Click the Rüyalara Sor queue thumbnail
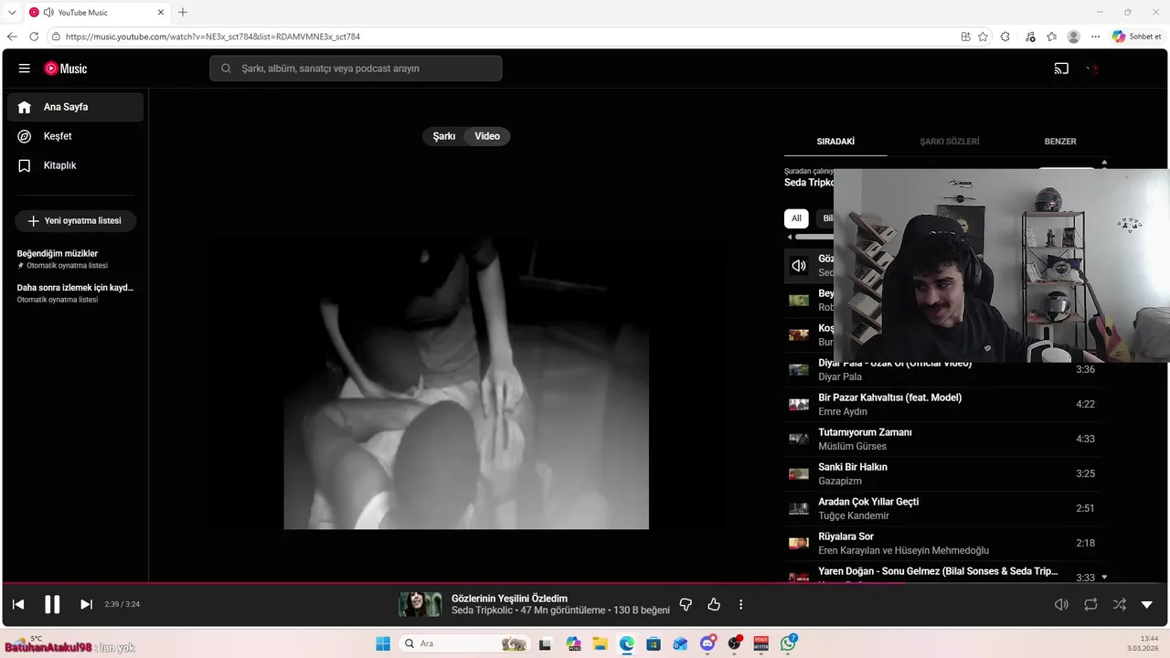 pyautogui.click(x=799, y=543)
